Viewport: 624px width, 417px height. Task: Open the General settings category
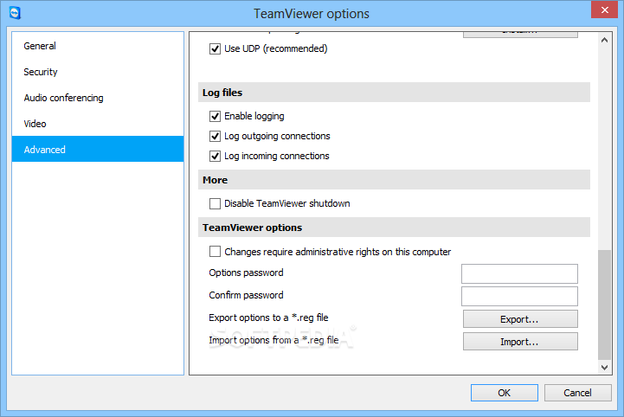coord(98,46)
